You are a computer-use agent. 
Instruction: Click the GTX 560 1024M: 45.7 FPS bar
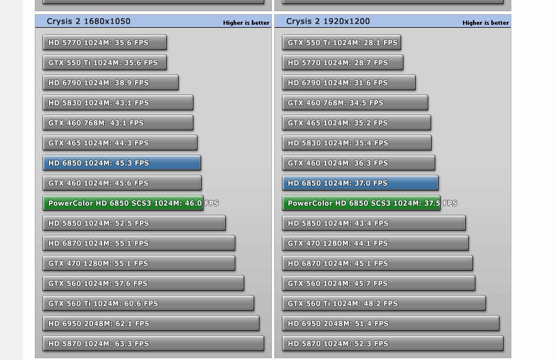(379, 283)
